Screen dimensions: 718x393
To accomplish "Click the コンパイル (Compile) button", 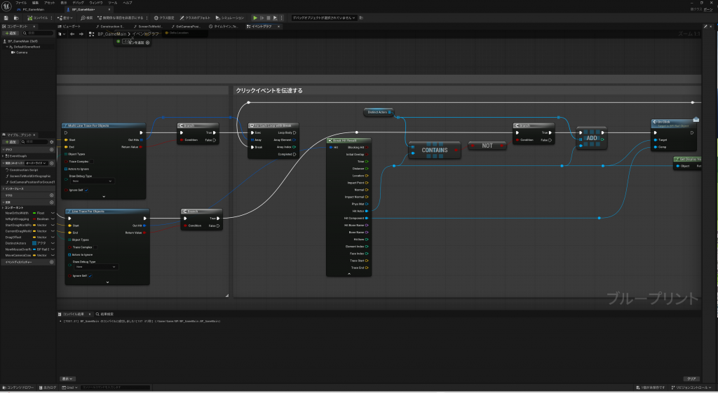I will click(38, 18).
